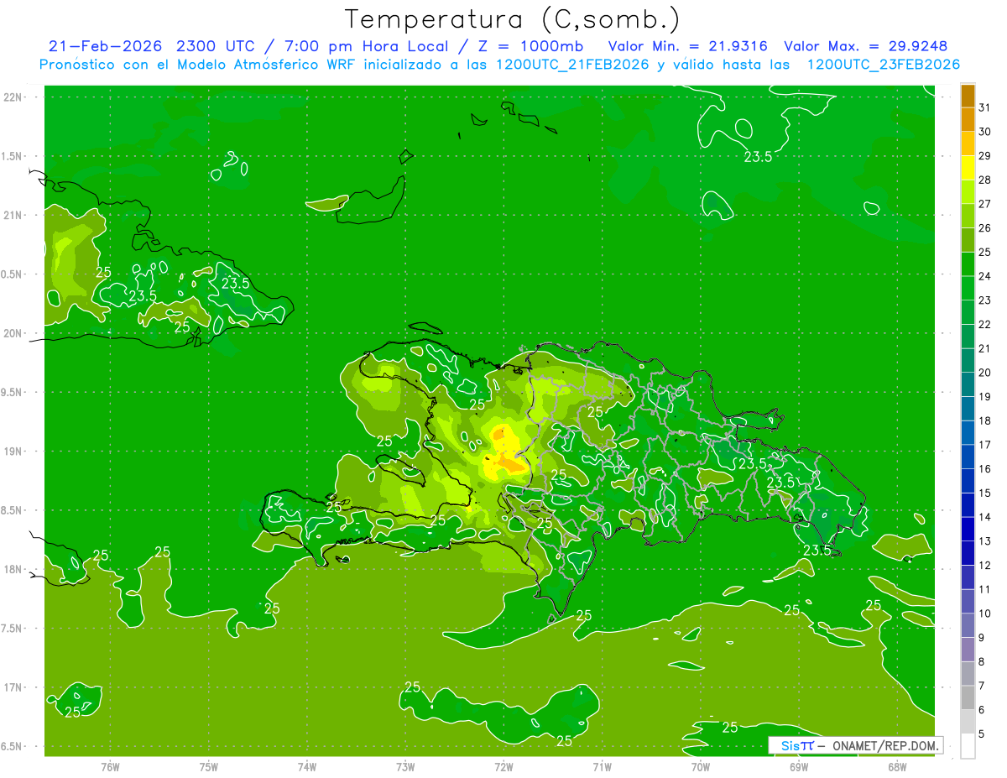The height and width of the screenshot is (778, 1007).
Task: Select the white swatch below 5
Action: (968, 745)
